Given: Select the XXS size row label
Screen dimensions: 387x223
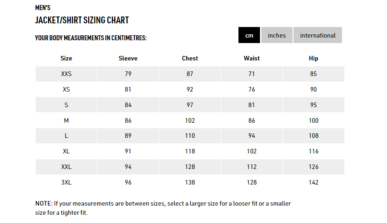Looking at the screenshot, I should [x=66, y=74].
